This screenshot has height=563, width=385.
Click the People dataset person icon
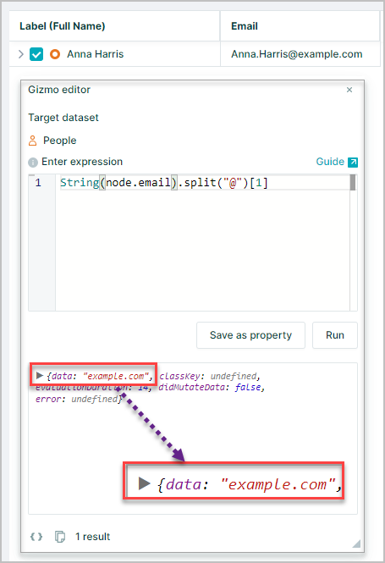click(x=33, y=141)
